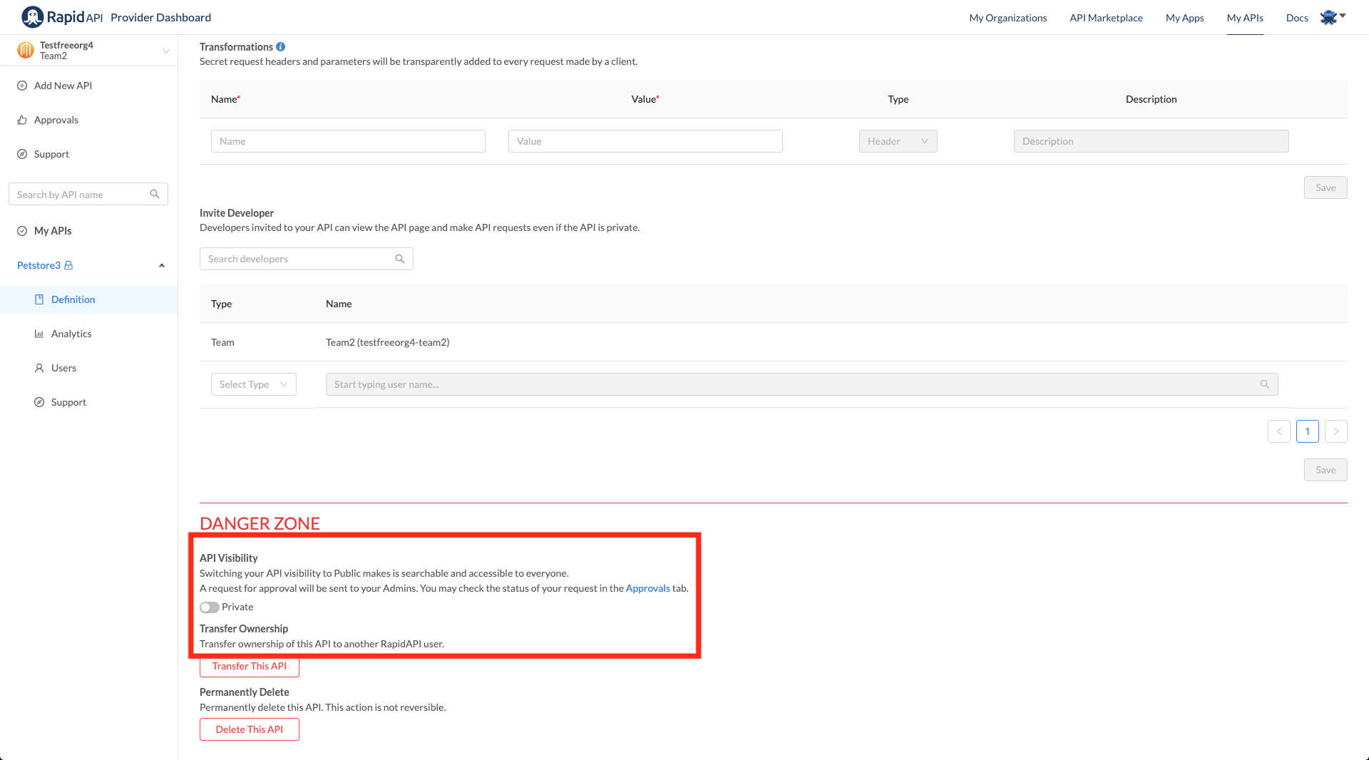Focus the Start typing user name field
This screenshot has height=760, width=1369.
coord(801,384)
